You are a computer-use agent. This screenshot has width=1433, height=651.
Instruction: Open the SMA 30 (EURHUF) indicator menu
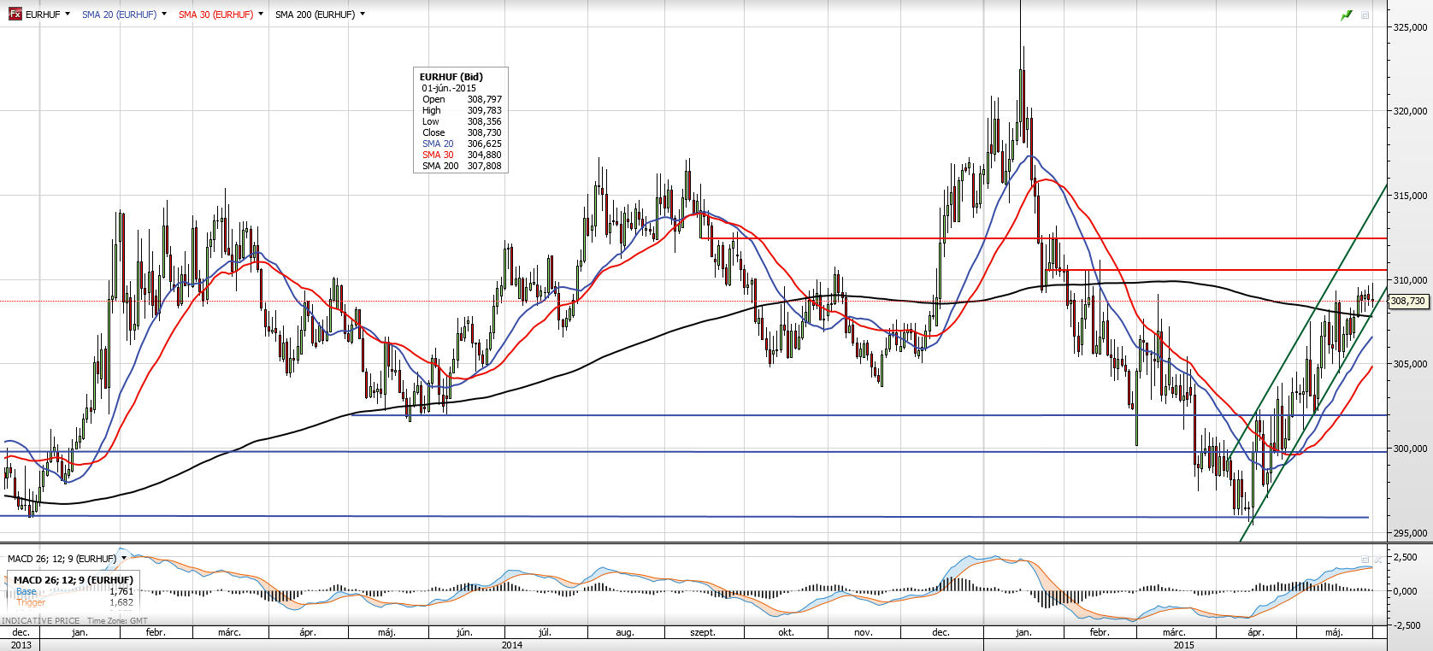(x=260, y=15)
